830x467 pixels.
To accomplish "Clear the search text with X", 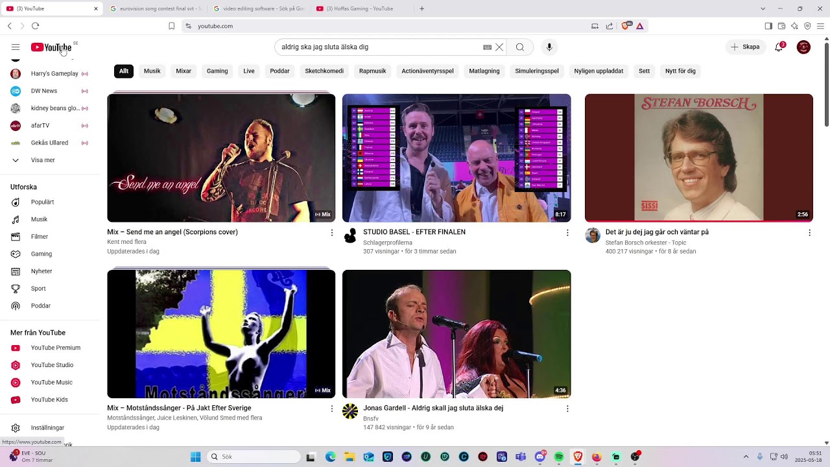I will coord(499,47).
